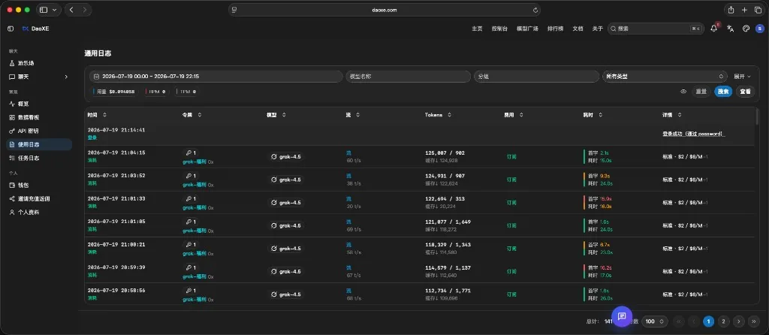769x335 pixels.
Task: Go to 主页 in top navigation
Action: [477, 29]
